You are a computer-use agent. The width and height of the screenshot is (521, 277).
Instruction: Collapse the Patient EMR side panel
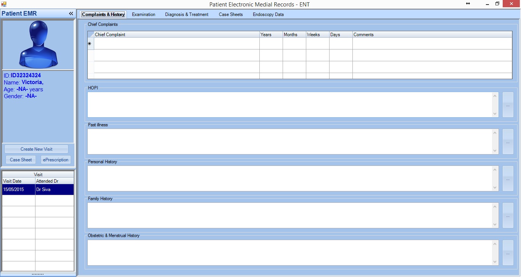pos(71,14)
